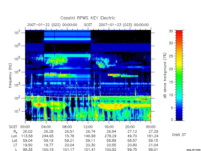Click the Lon value "278.29"
This screenshot has width=201, height=151.
tap(110, 136)
